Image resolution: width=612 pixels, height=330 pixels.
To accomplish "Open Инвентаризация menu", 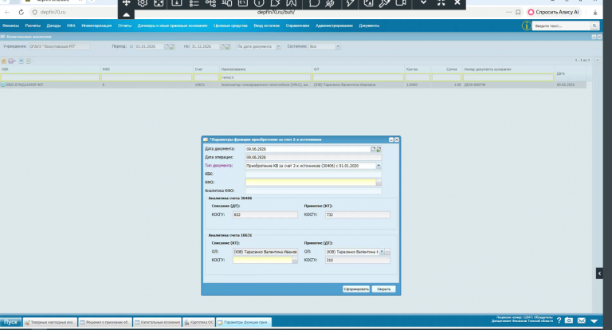I will tap(96, 26).
